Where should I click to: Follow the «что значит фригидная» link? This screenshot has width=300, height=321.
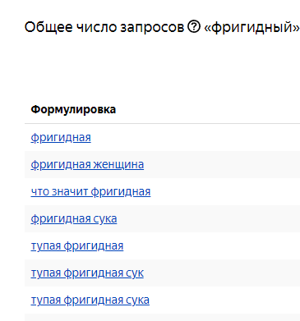[x=90, y=191]
